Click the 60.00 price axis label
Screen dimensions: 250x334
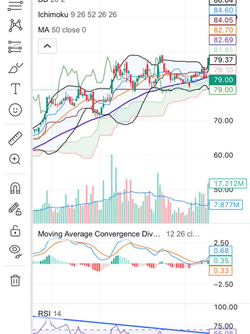coord(223,155)
